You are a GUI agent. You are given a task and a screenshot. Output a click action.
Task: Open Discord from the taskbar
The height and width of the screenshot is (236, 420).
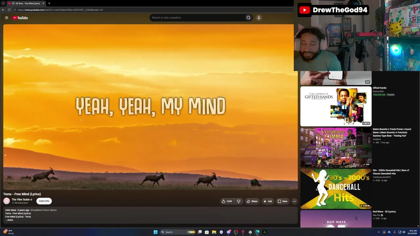coord(228,232)
